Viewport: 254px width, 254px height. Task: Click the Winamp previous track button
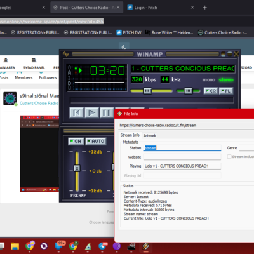coord(76,113)
